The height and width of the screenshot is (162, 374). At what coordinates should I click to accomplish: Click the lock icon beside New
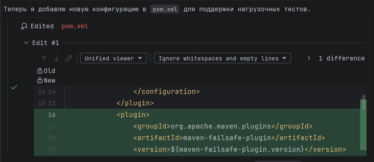pyautogui.click(x=40, y=80)
